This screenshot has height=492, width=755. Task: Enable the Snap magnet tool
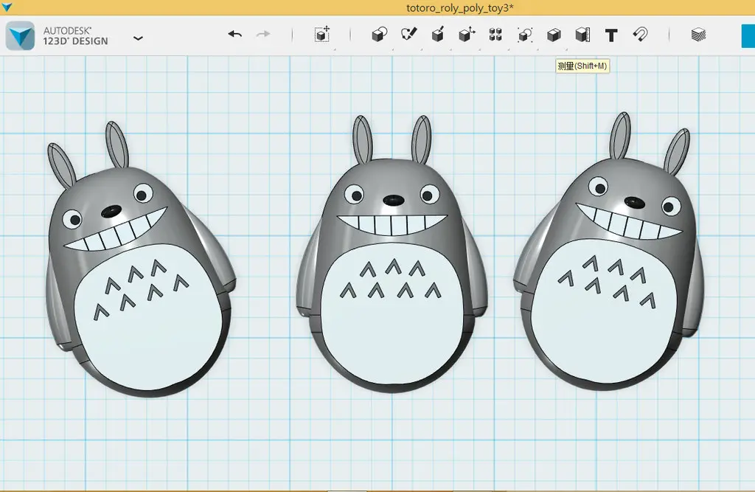coord(640,35)
